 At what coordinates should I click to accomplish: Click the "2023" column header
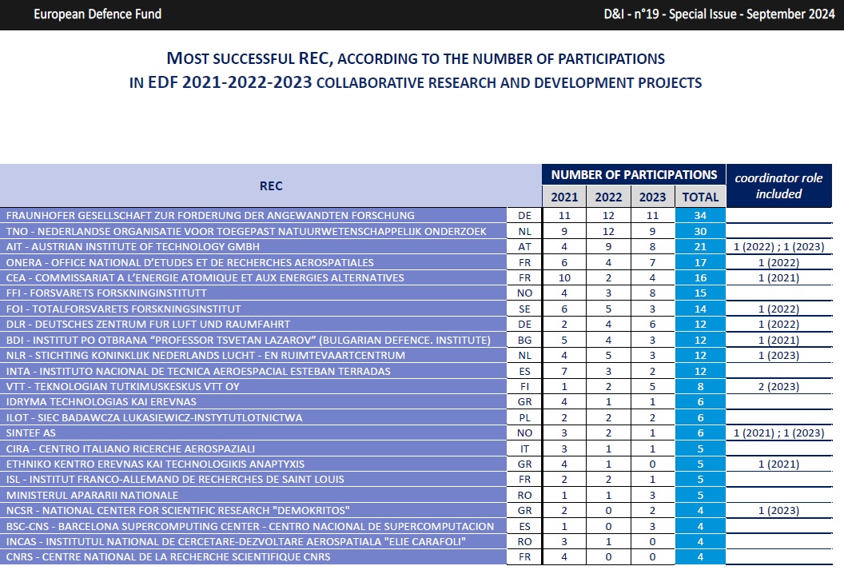[652, 197]
